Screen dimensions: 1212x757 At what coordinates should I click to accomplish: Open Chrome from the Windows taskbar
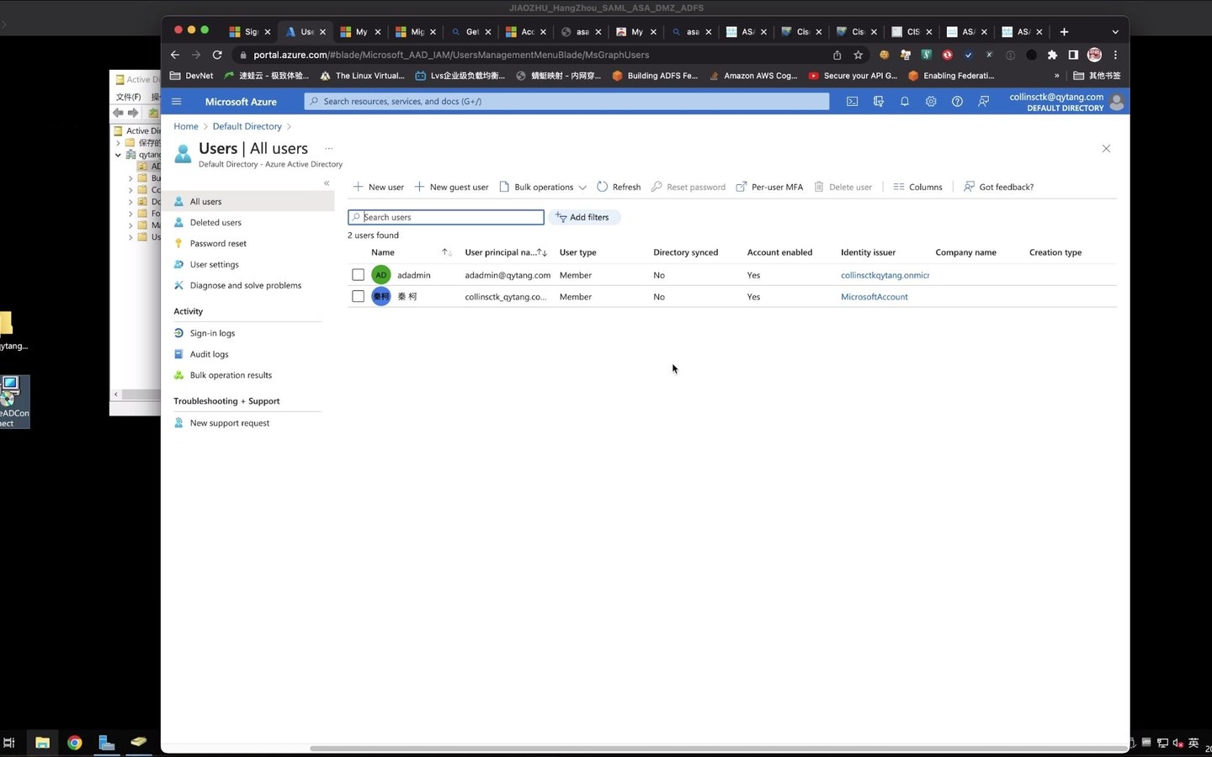(75, 743)
